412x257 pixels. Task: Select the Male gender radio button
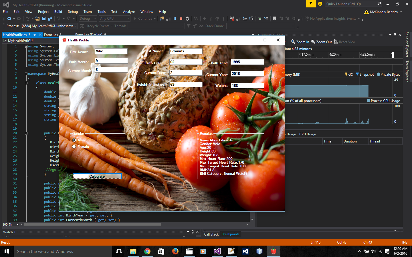[74, 140]
